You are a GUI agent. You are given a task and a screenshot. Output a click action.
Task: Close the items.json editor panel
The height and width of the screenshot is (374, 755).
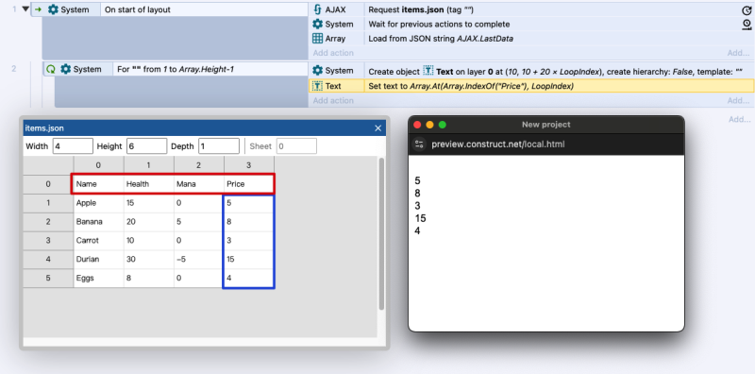[378, 128]
